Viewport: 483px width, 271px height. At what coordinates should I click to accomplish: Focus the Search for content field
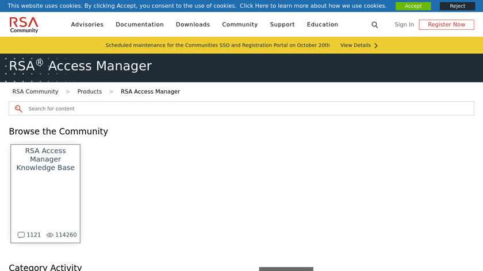click(x=241, y=109)
